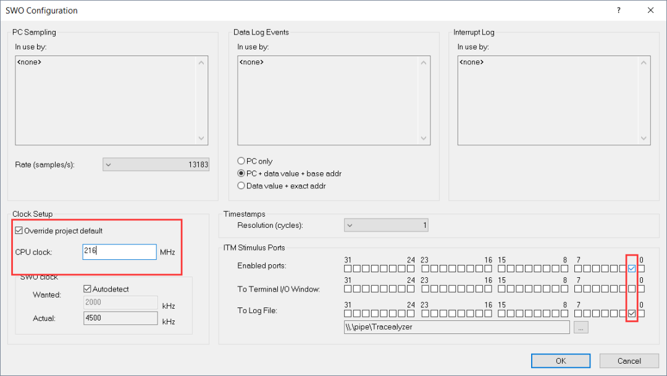Click the SWO clock Wanted kHz field
This screenshot has width=667, height=376.
[x=120, y=303]
